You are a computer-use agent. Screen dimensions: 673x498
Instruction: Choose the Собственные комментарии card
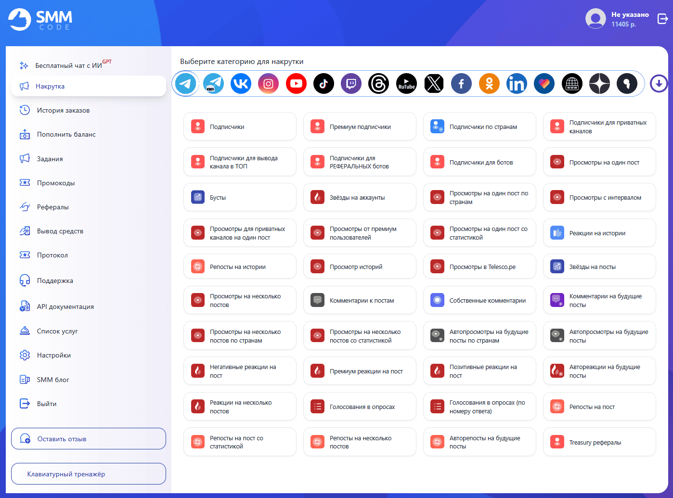[479, 300]
